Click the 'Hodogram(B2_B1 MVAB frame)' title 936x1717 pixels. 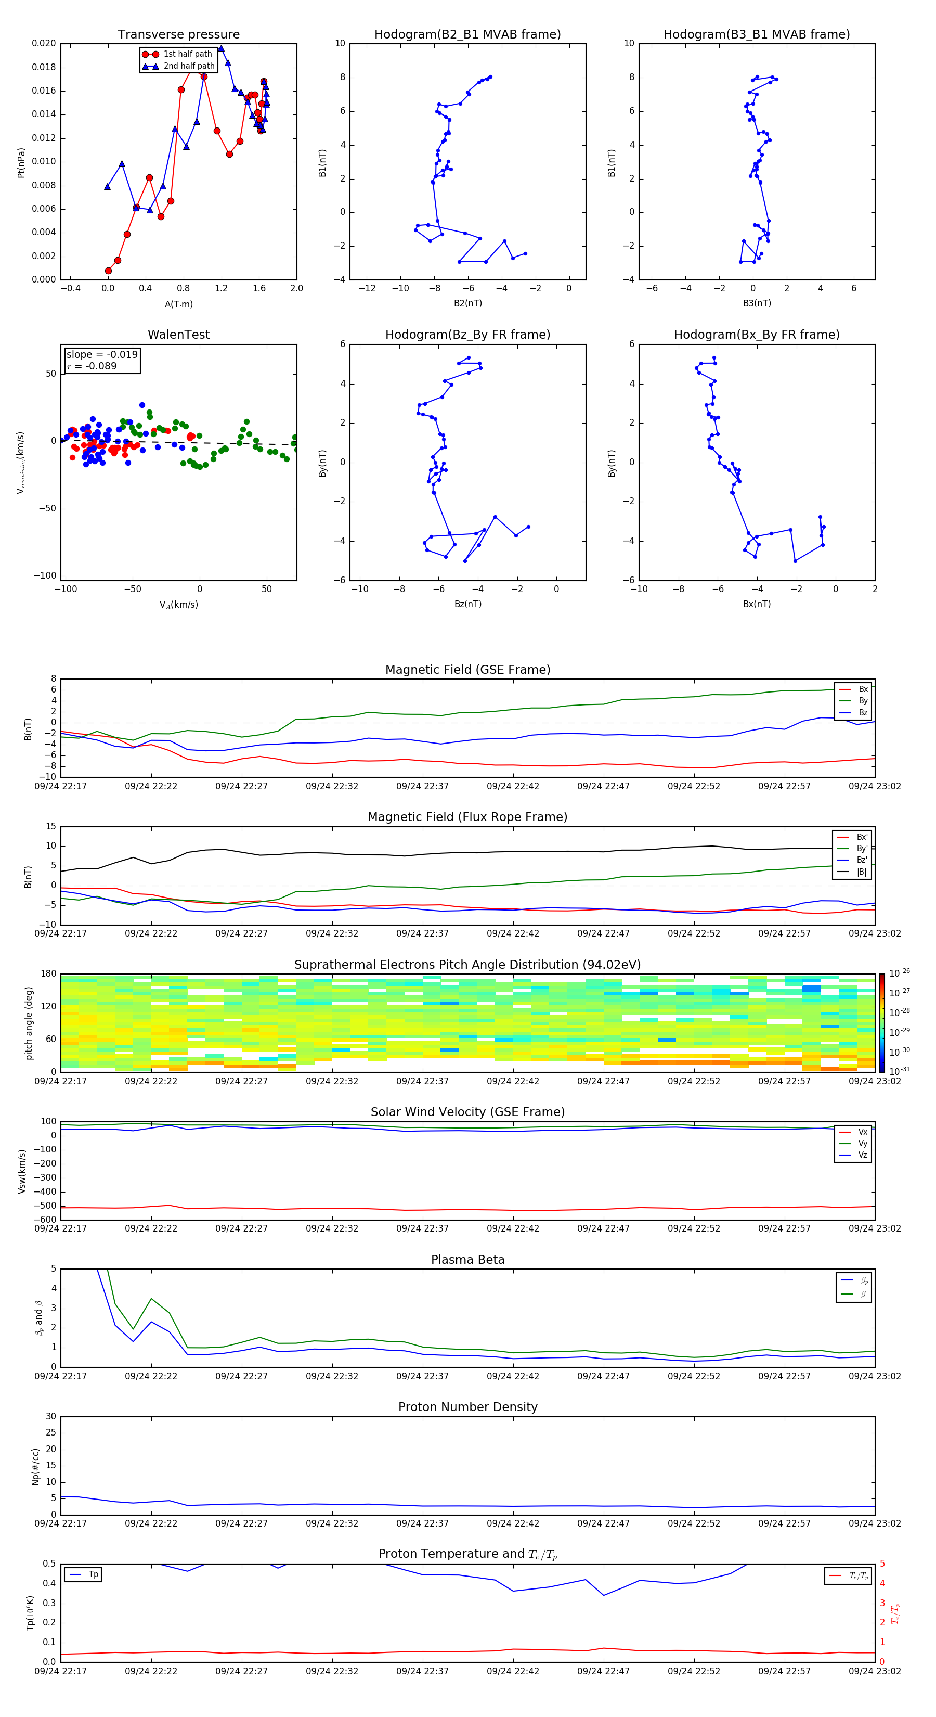[x=467, y=35]
